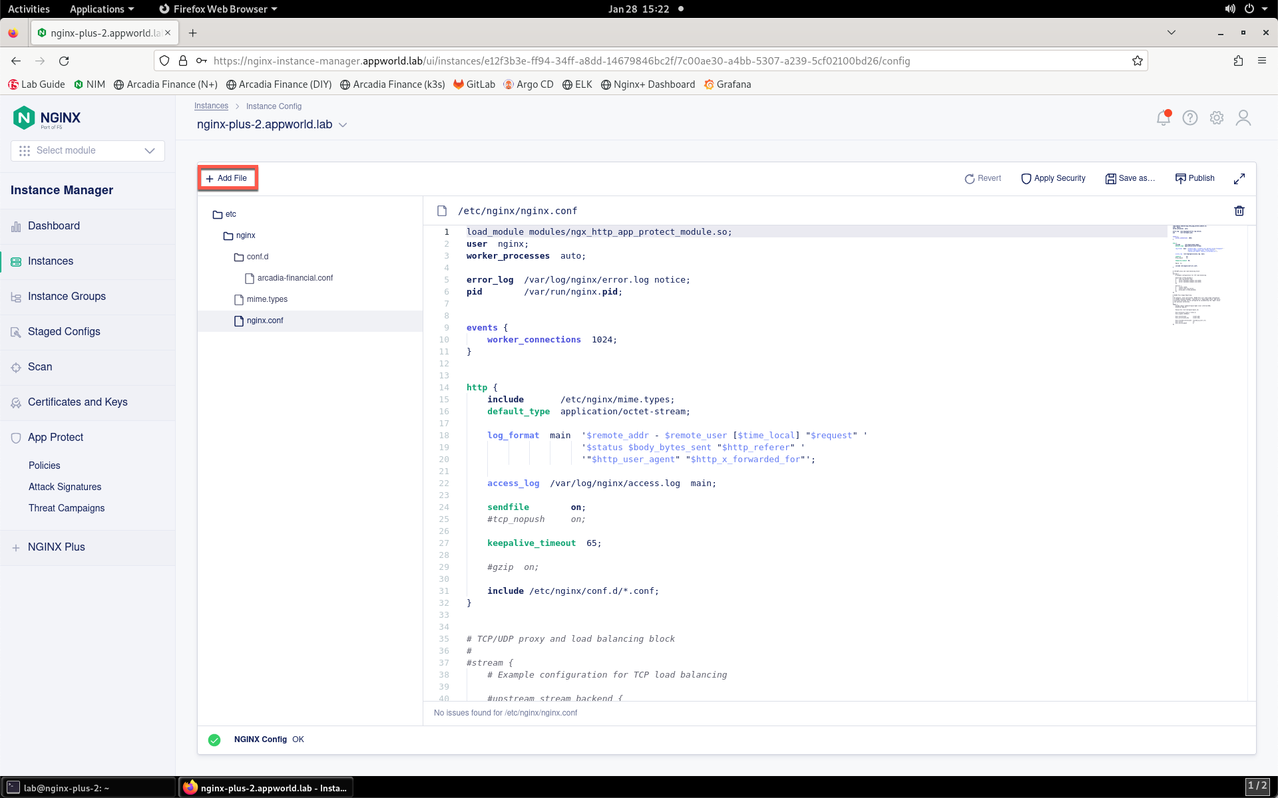The image size is (1278, 798).
Task: Click the Revert button
Action: pos(983,178)
